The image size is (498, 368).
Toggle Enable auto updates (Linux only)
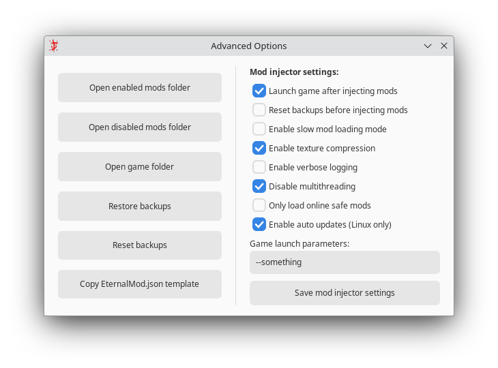[259, 224]
